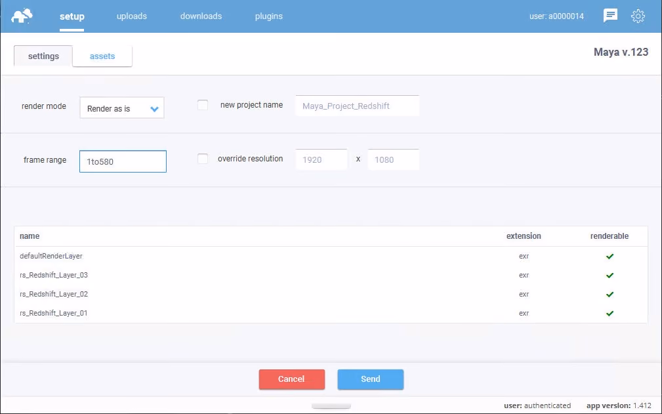Click the name column header
This screenshot has width=662, height=414.
(x=30, y=236)
